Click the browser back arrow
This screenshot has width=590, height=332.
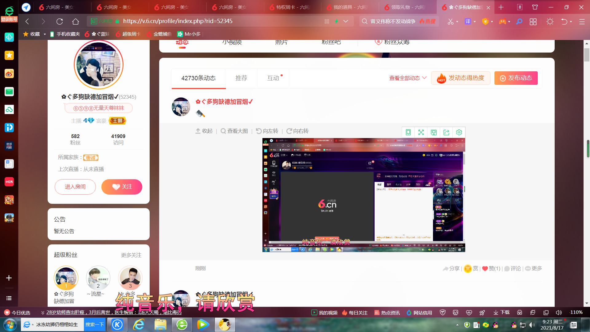tap(27, 21)
